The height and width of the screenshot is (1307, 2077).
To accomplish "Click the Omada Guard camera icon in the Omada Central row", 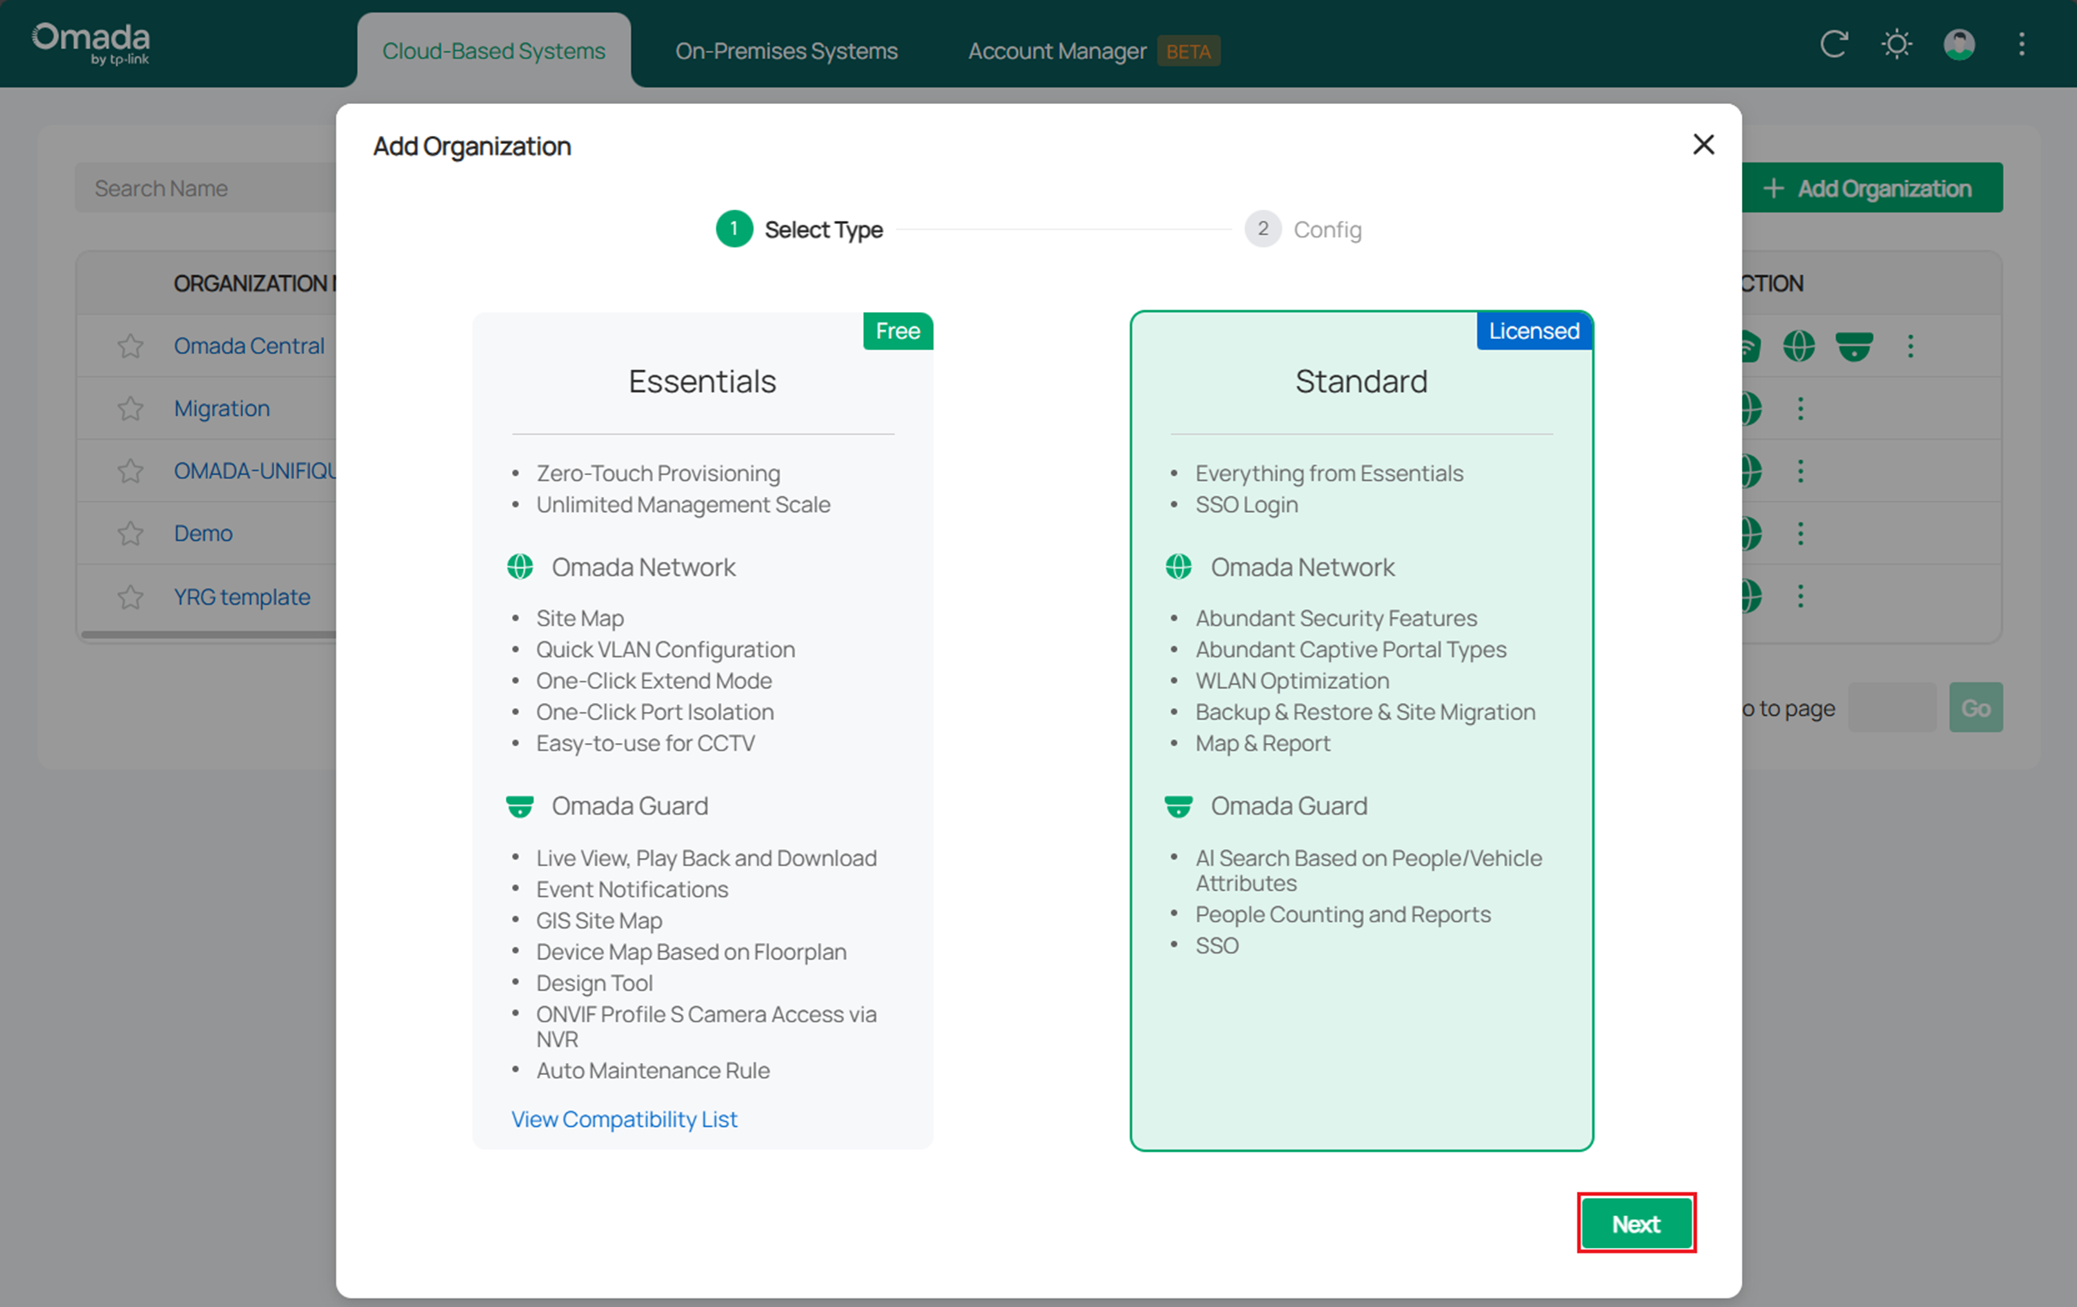I will (1854, 346).
